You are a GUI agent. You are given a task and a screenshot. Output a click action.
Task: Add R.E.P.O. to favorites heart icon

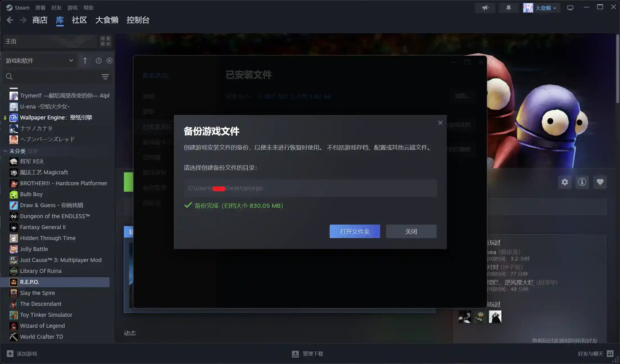(600, 182)
